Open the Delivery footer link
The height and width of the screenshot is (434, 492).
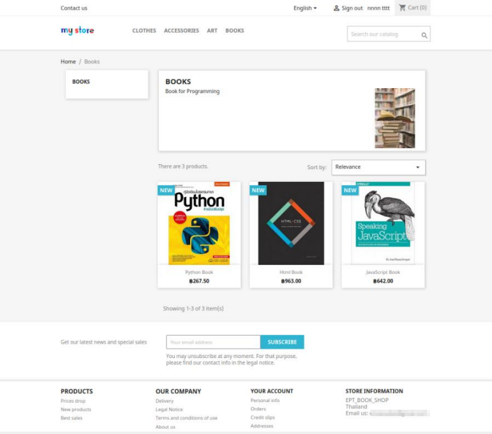pyautogui.click(x=165, y=401)
